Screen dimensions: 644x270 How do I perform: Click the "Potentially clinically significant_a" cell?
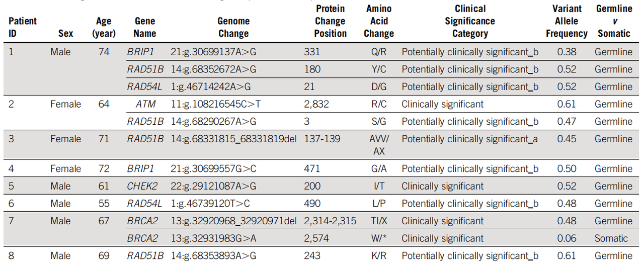click(469, 139)
